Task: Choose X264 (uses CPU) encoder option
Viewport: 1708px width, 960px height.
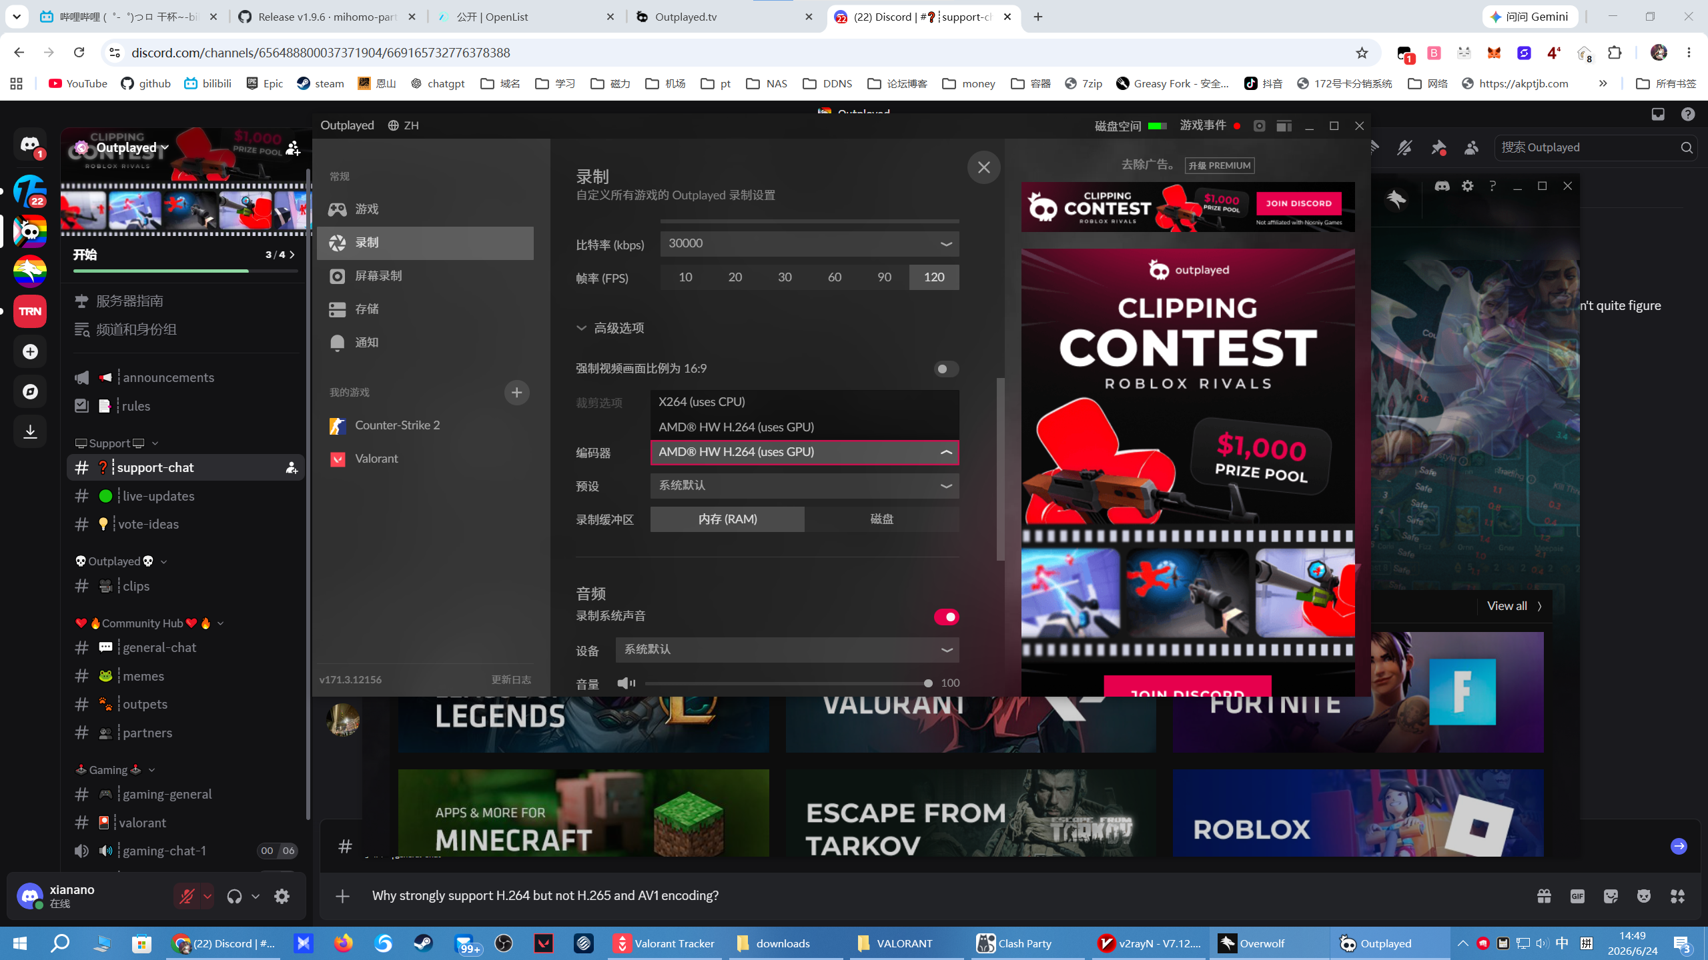Action: pos(805,402)
